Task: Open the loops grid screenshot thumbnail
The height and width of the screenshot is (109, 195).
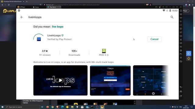Action: click(x=151, y=80)
